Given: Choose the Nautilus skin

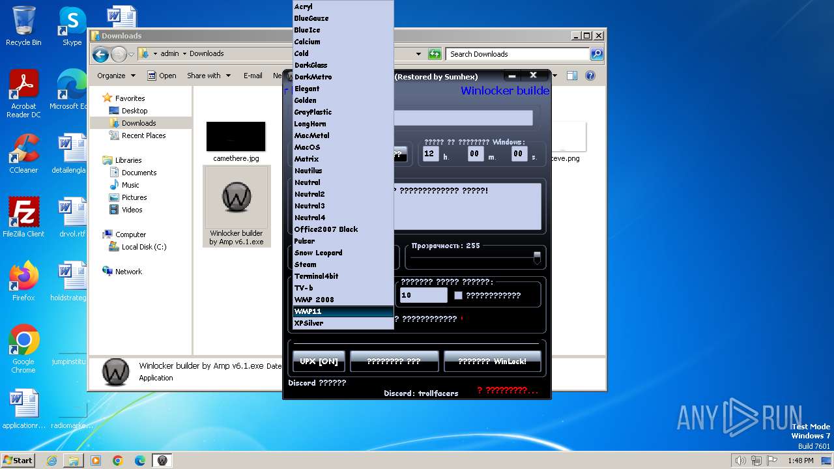Looking at the screenshot, I should click(x=343, y=171).
